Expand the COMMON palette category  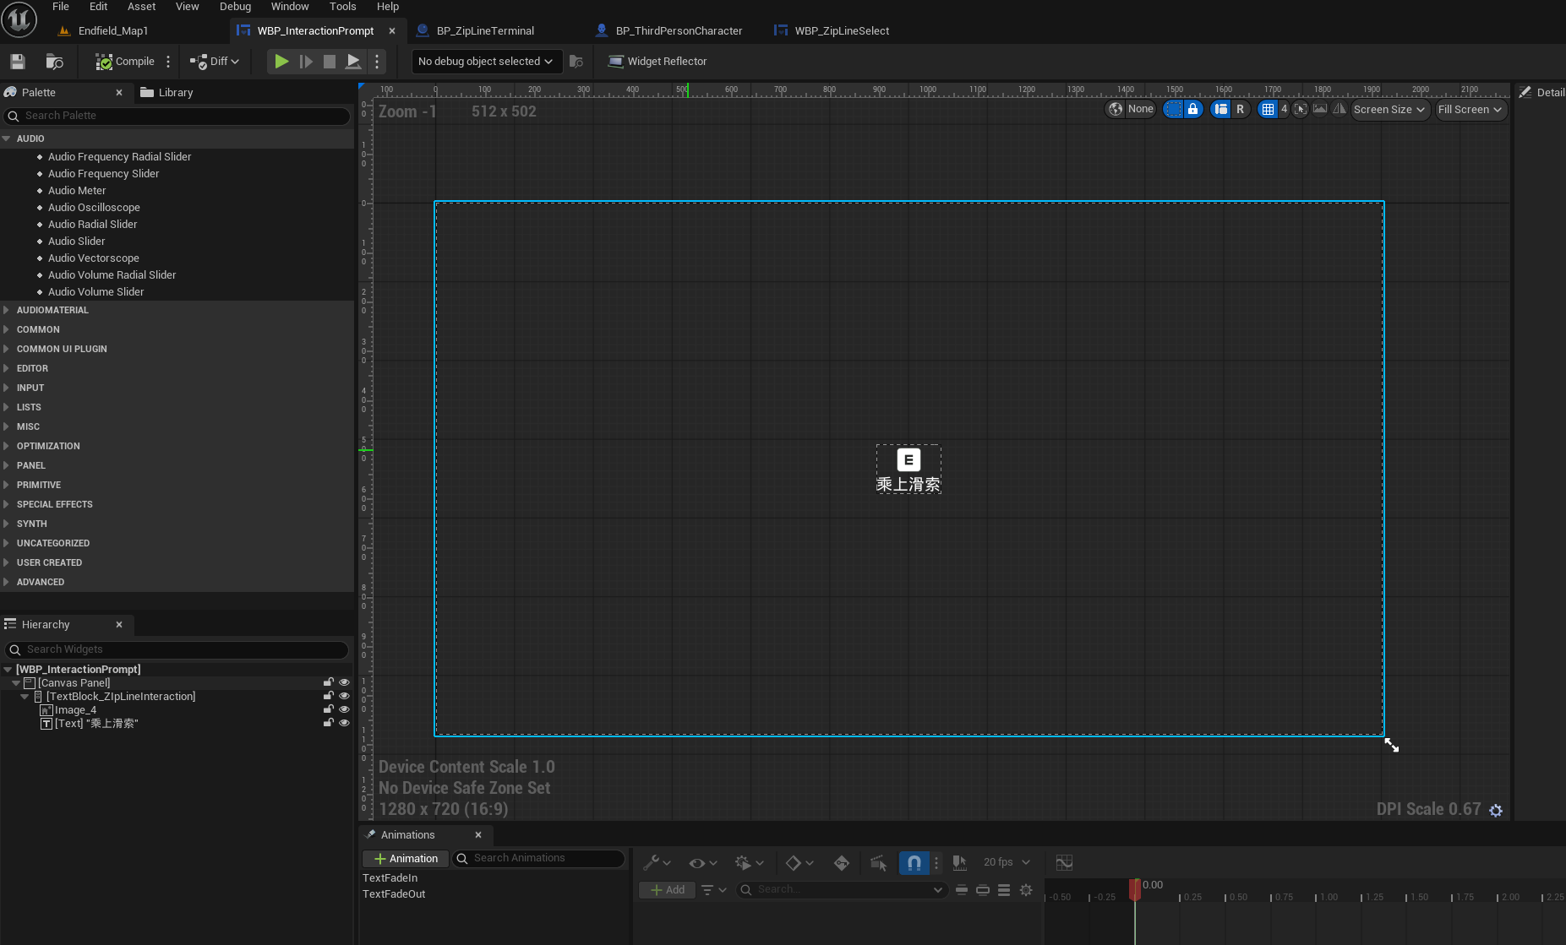point(38,329)
